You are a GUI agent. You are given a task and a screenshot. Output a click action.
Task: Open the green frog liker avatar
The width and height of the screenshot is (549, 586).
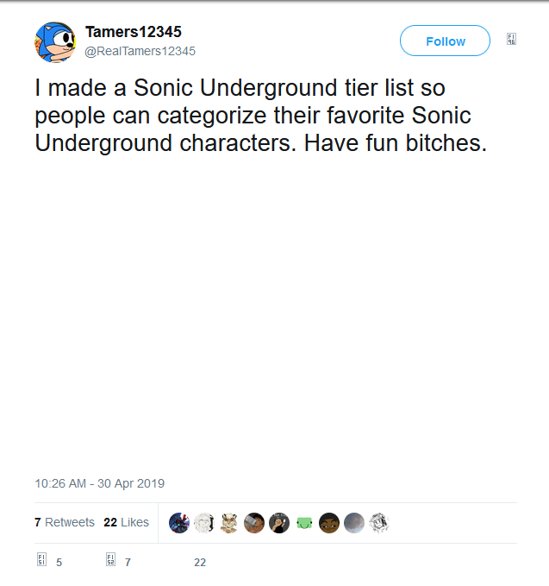[304, 523]
